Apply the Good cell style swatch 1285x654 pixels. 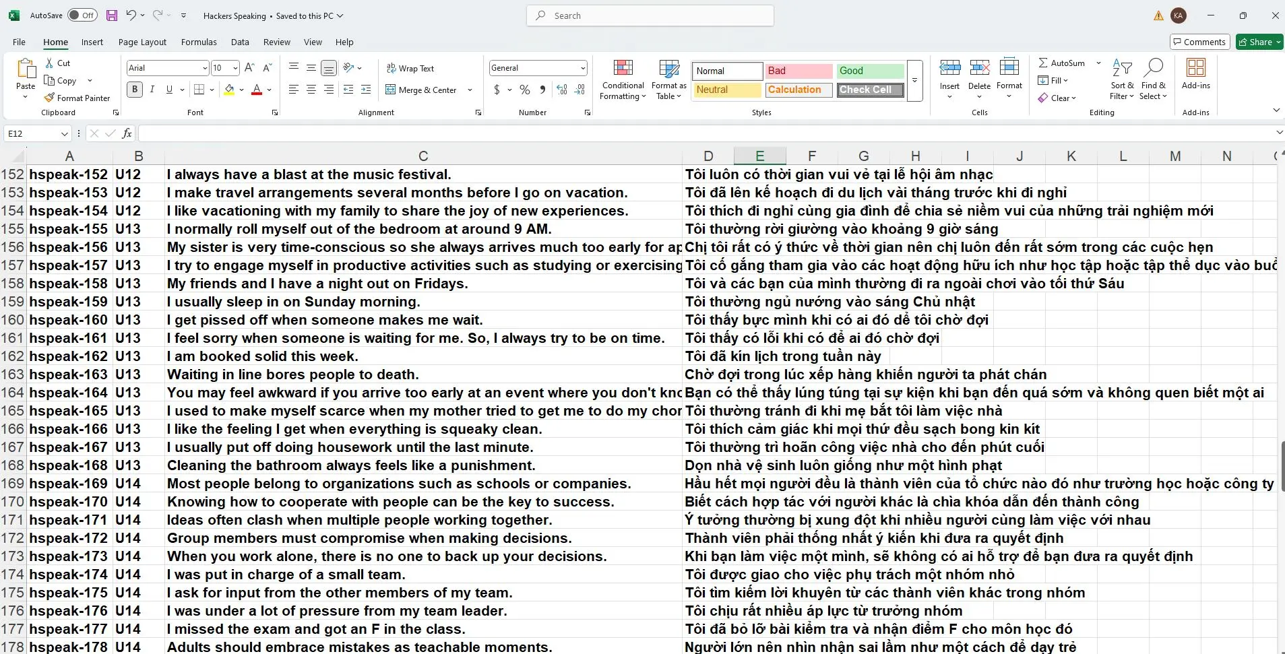(870, 71)
